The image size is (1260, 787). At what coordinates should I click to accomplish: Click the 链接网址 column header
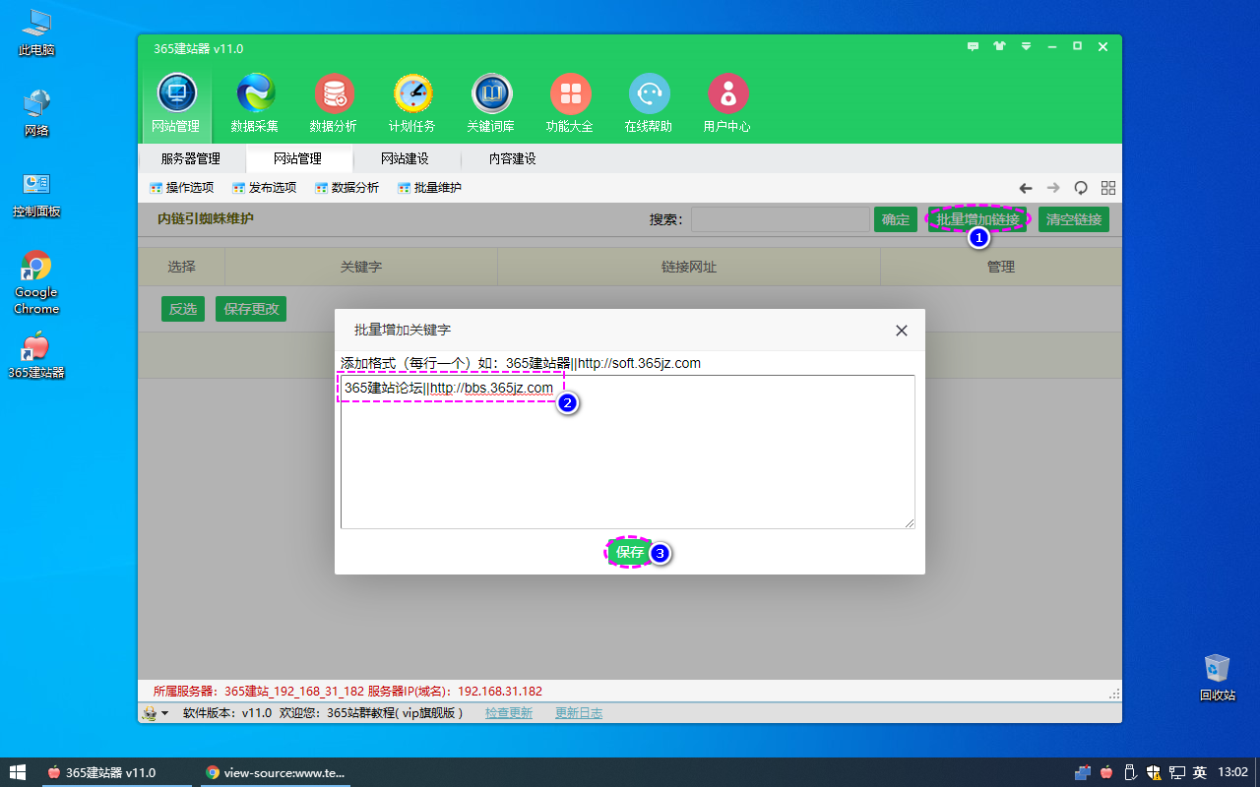[x=689, y=267]
